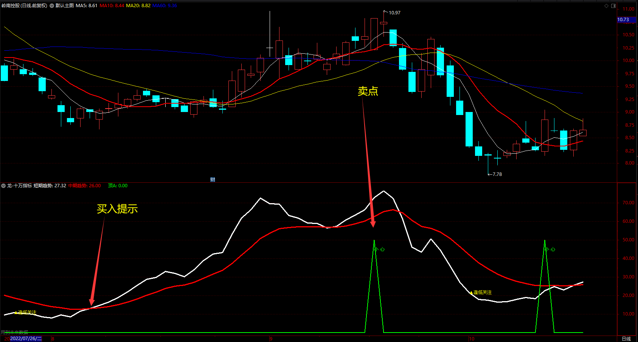This screenshot has width=638, height=342.
Task: Click the 用到未来数据 notice text
Action: (14, 332)
